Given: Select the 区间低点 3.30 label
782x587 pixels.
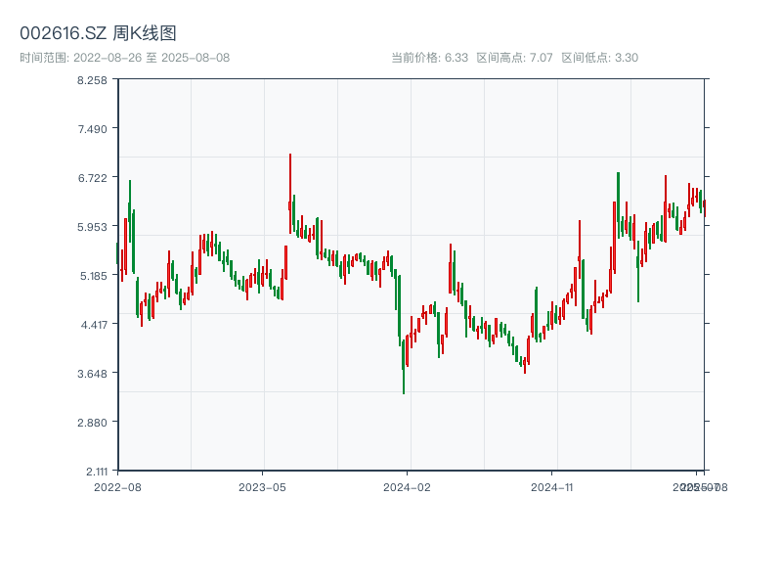Looking at the screenshot, I should coord(599,58).
